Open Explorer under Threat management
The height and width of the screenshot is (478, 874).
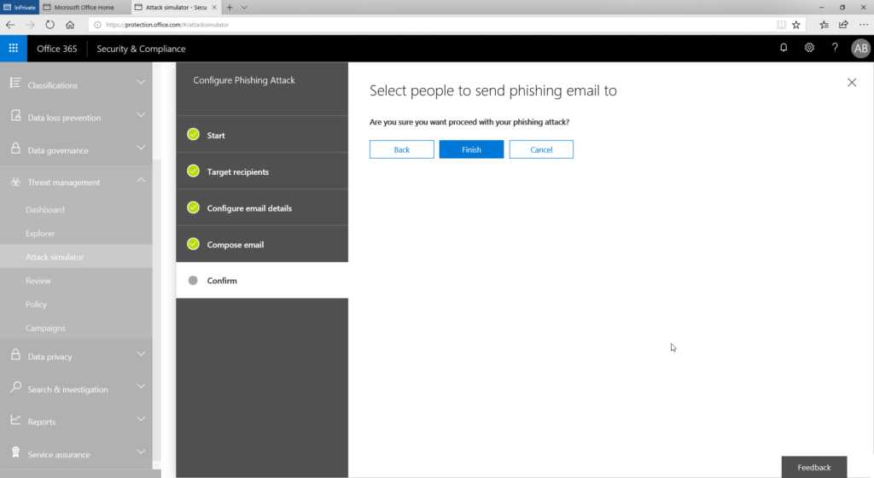coord(40,233)
